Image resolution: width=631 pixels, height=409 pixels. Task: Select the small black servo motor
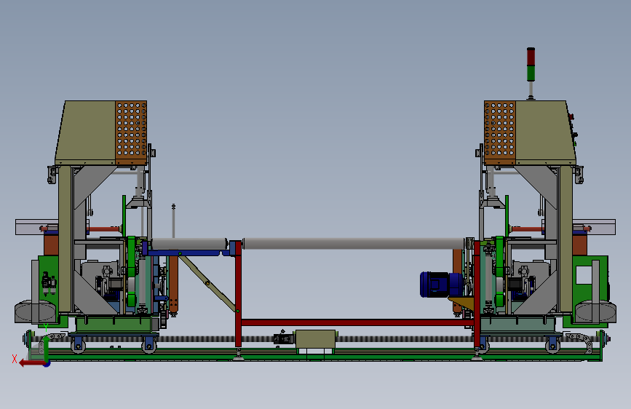pos(283,338)
